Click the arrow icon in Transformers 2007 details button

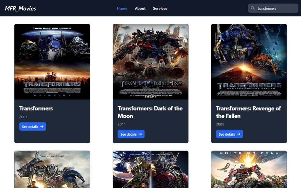pyautogui.click(x=42, y=126)
